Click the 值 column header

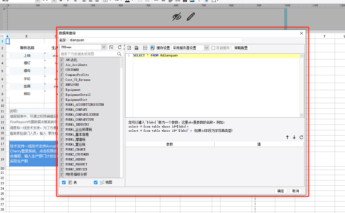[259, 144]
